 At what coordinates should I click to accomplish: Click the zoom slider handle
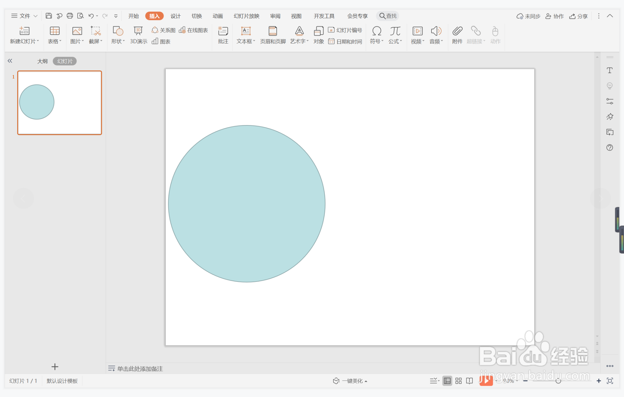click(x=558, y=381)
